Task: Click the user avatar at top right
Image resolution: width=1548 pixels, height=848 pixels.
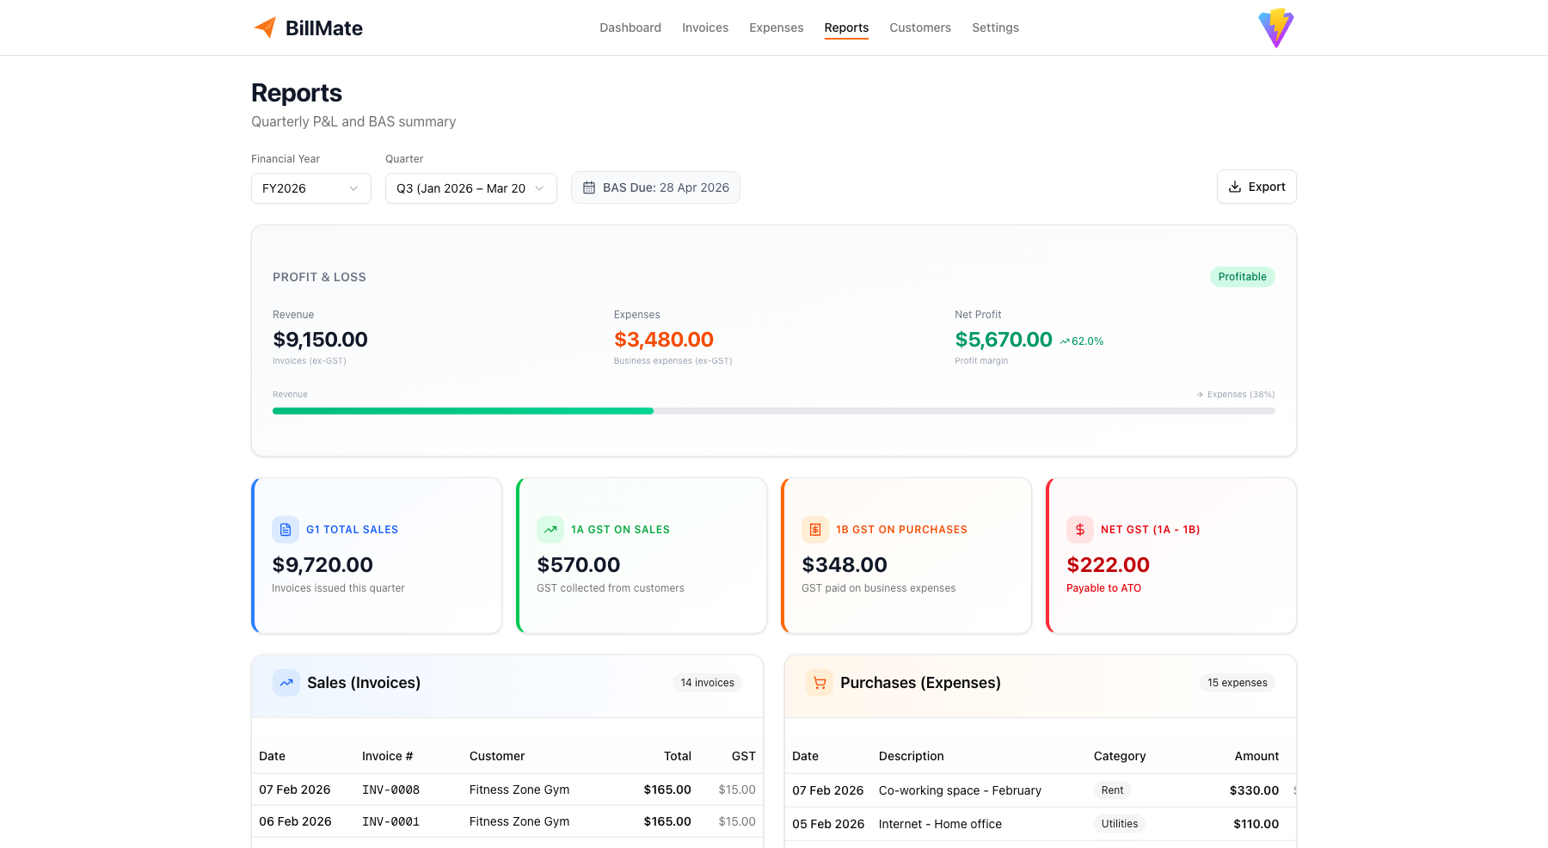Action: [x=1275, y=28]
